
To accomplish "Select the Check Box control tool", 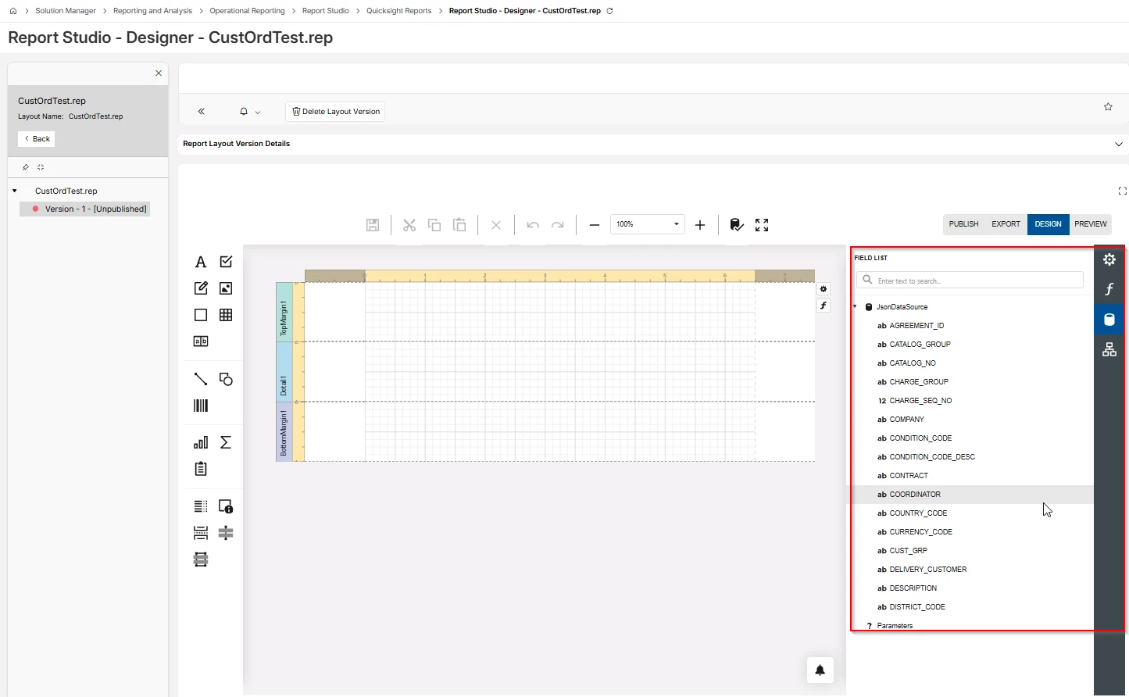I will pos(226,262).
